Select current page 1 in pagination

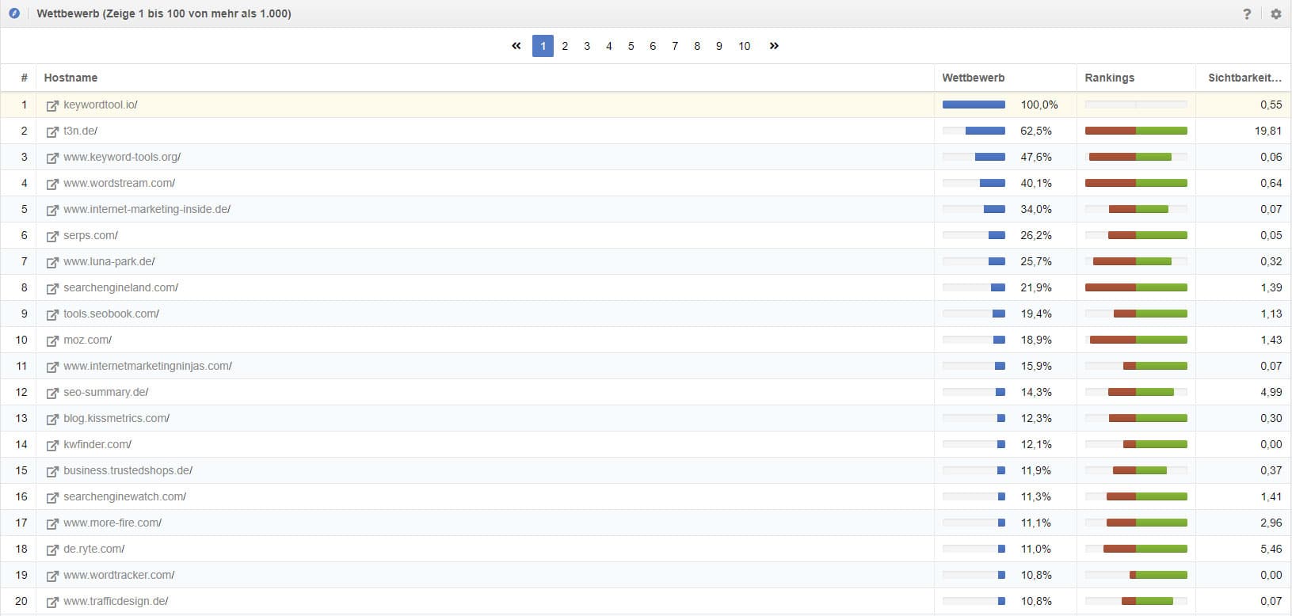(x=543, y=46)
